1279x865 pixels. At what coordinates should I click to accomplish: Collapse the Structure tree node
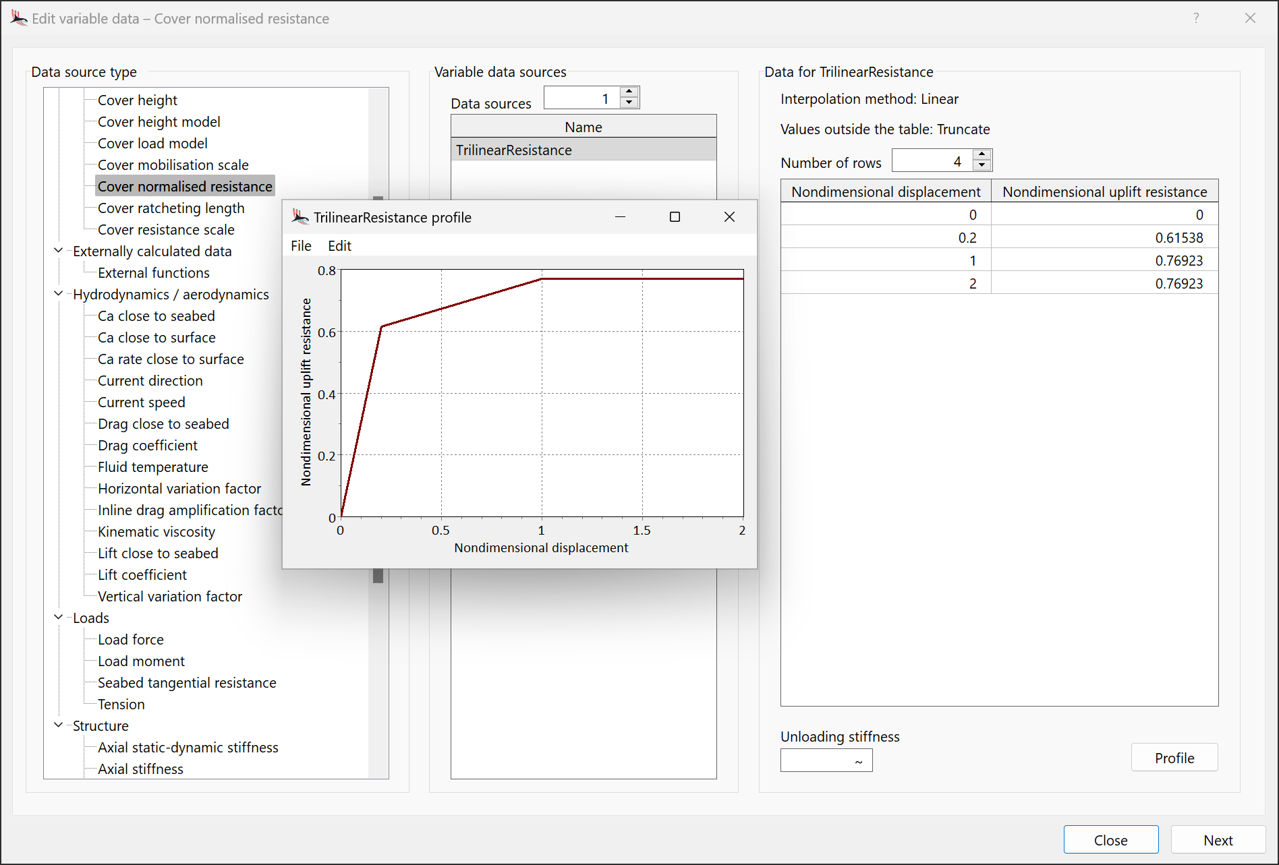tap(59, 725)
